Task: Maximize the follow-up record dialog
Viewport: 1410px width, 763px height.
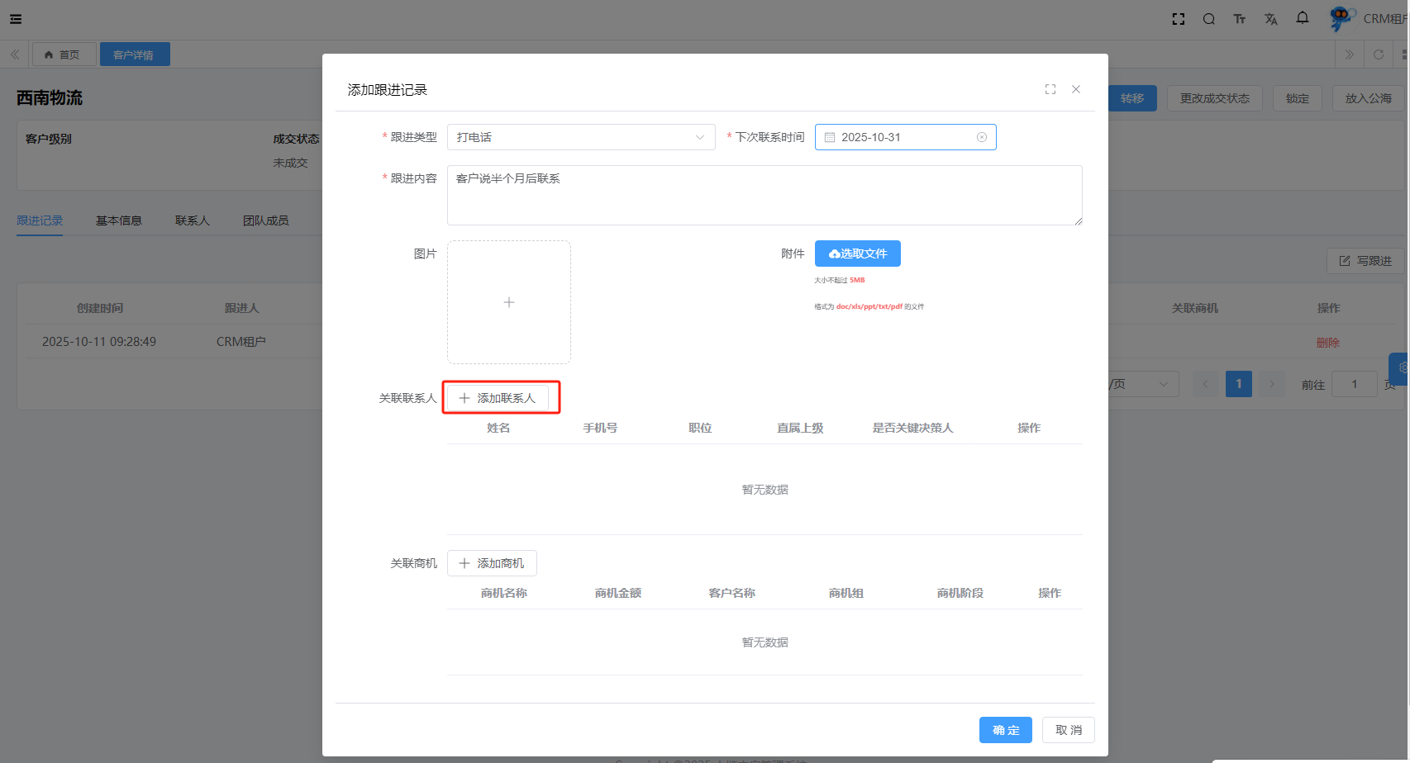Action: pyautogui.click(x=1050, y=89)
